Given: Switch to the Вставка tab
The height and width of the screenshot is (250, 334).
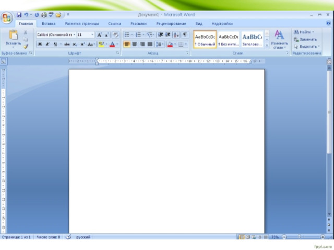Looking at the screenshot, I should coord(49,23).
